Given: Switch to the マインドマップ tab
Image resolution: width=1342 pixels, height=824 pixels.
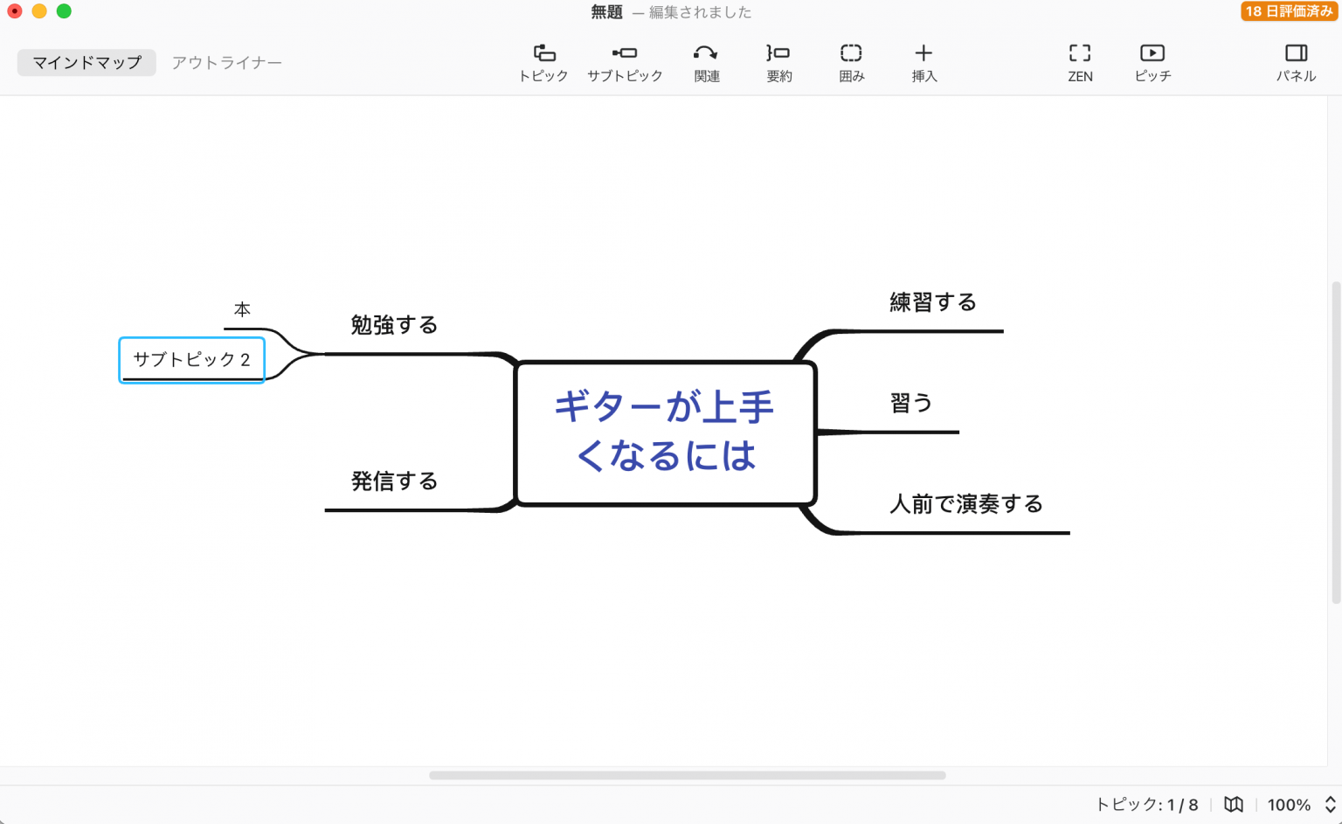Looking at the screenshot, I should (x=86, y=63).
